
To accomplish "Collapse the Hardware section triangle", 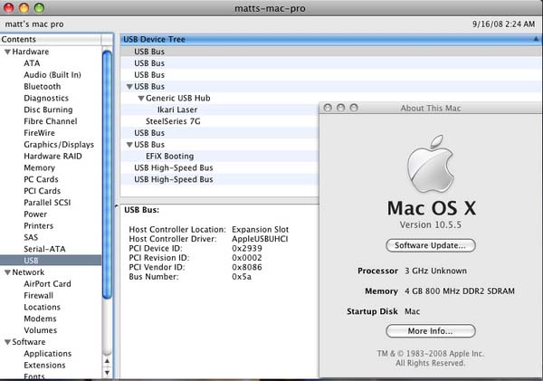I will pyautogui.click(x=6, y=52).
